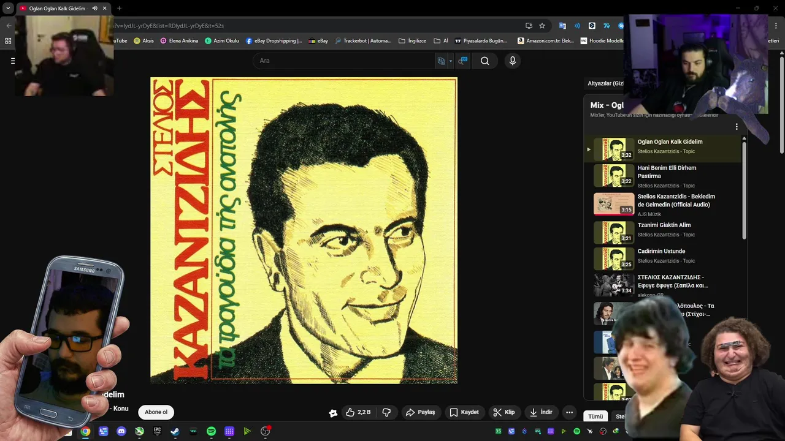The height and width of the screenshot is (441, 785).
Task: Close the Oglan Oglan Kalk Gidelim tab
Action: pos(105,8)
